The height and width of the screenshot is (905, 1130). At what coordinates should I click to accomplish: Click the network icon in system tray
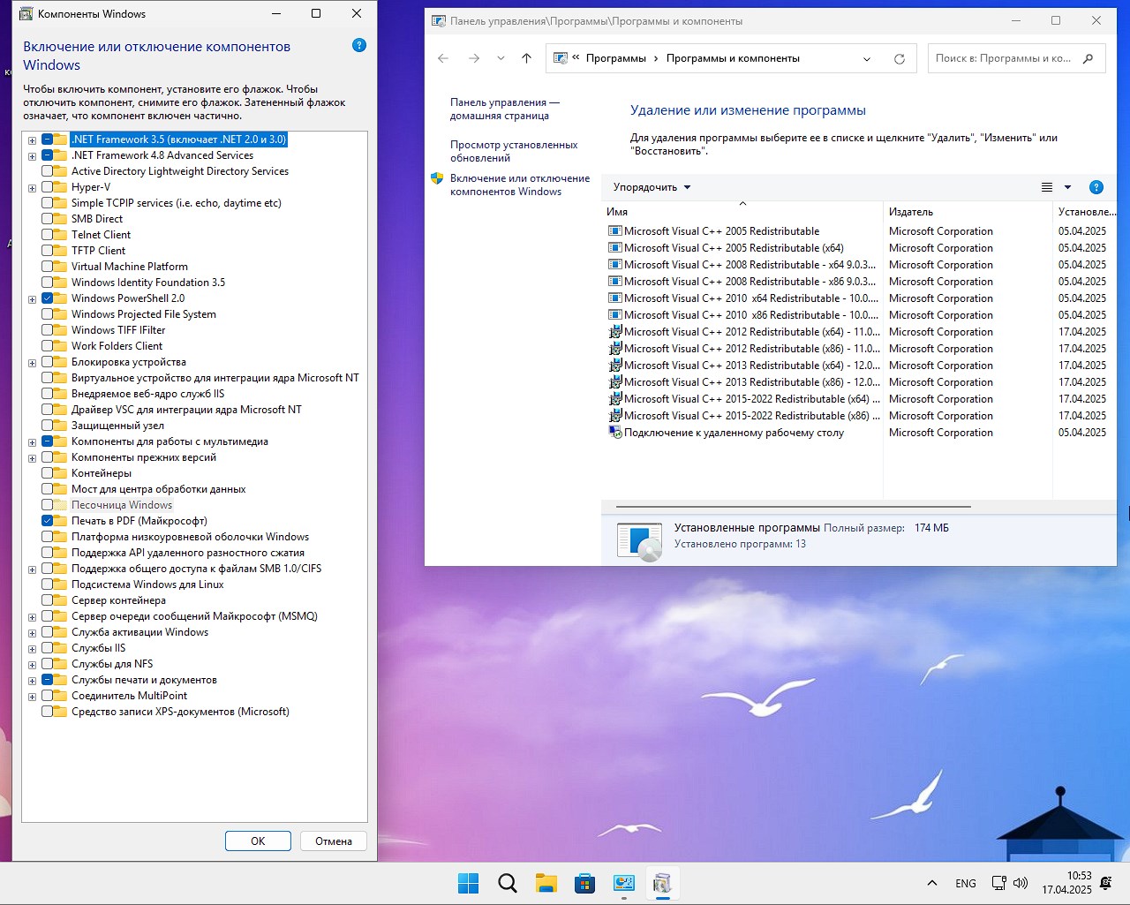[x=999, y=883]
